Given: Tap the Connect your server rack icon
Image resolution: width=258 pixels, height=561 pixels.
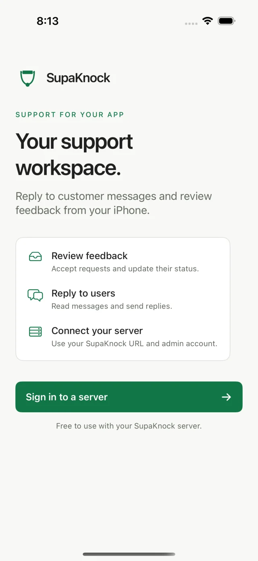Looking at the screenshot, I should pyautogui.click(x=35, y=332).
